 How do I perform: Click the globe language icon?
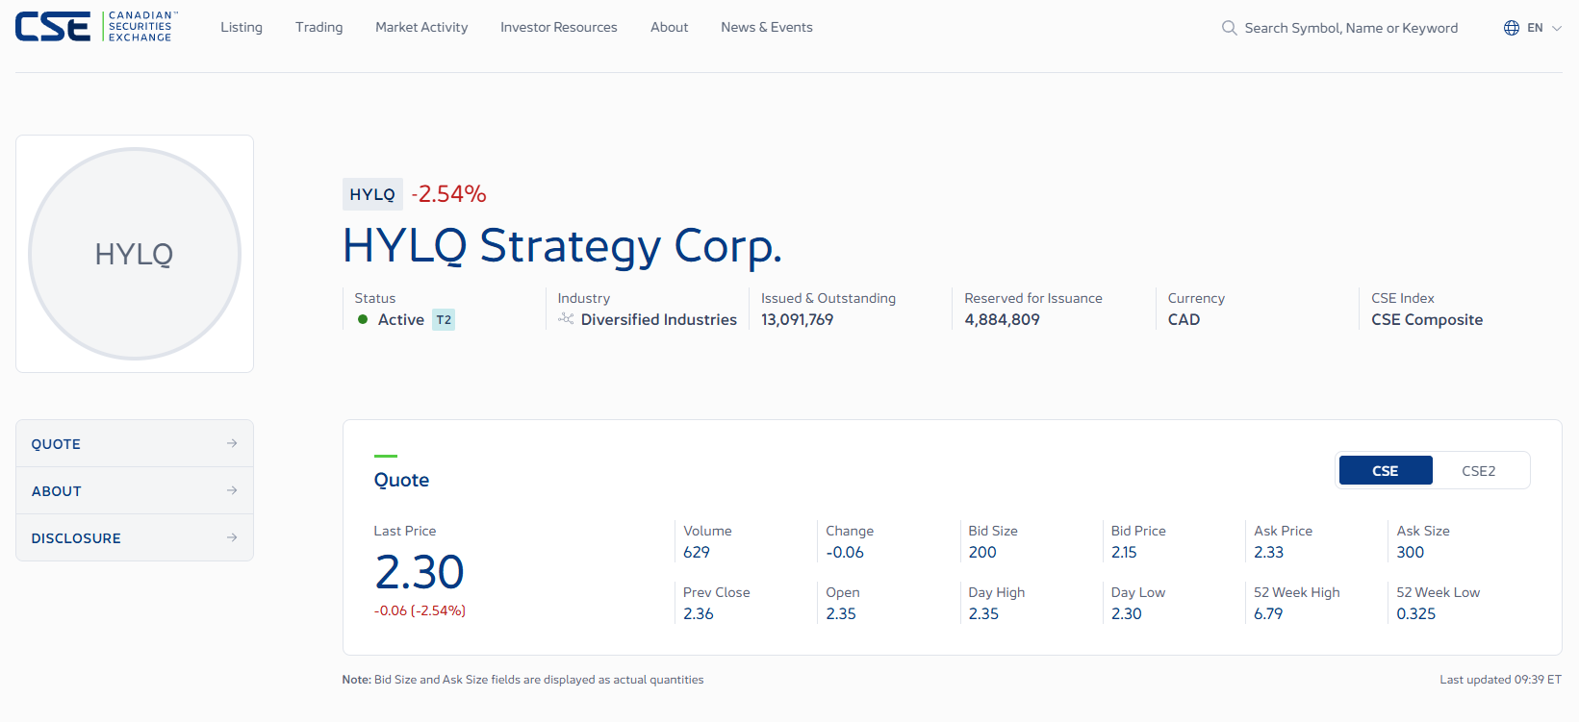(x=1512, y=28)
